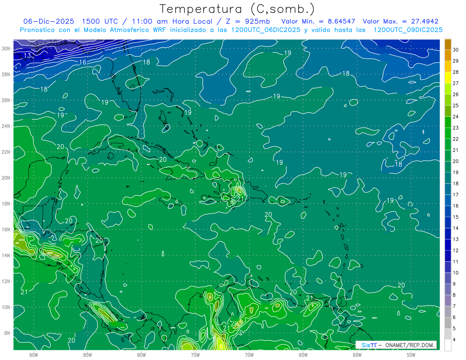This screenshot has height=360, width=466.
Task: Click the 22N latitude axis label
Action: pos(6,152)
